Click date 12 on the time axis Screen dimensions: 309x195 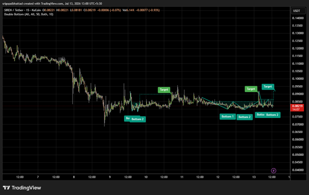(x=218, y=177)
